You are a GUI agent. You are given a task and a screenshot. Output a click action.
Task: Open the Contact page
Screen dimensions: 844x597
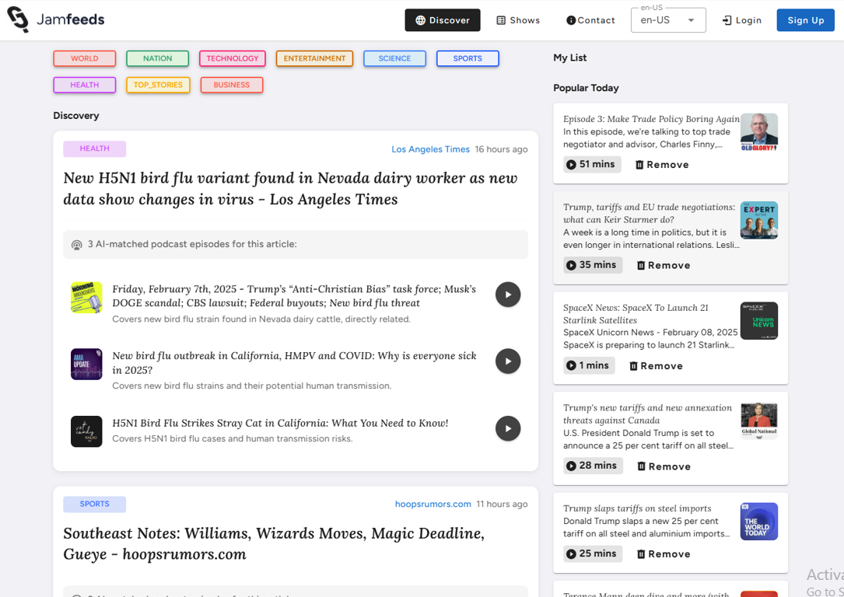(x=590, y=20)
